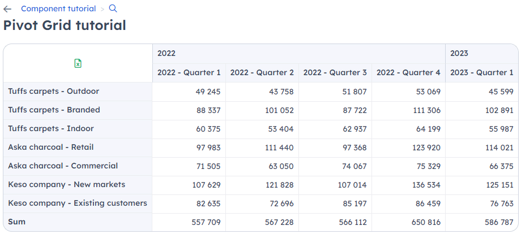
Task: Select the 2023 year column header
Action: [482, 53]
